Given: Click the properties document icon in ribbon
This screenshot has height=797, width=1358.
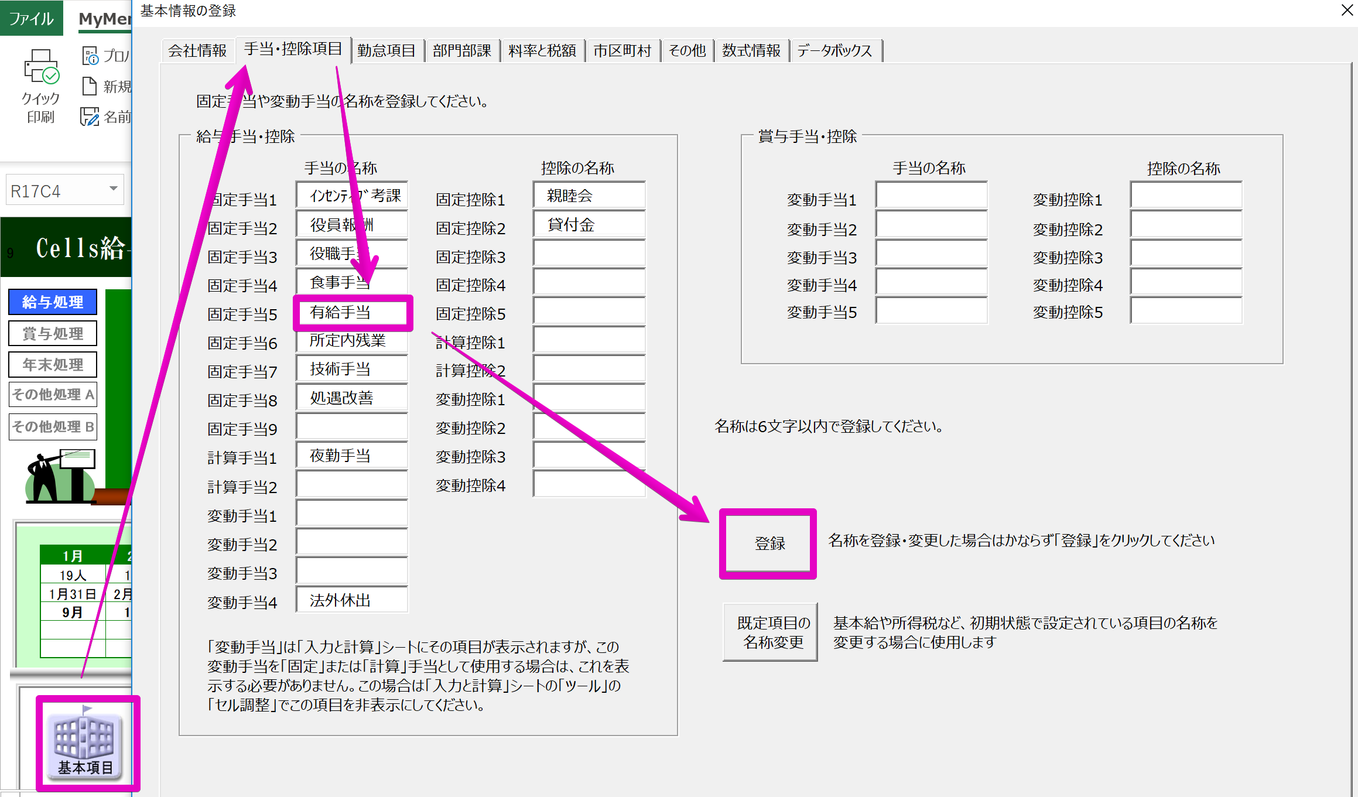Looking at the screenshot, I should point(90,56).
